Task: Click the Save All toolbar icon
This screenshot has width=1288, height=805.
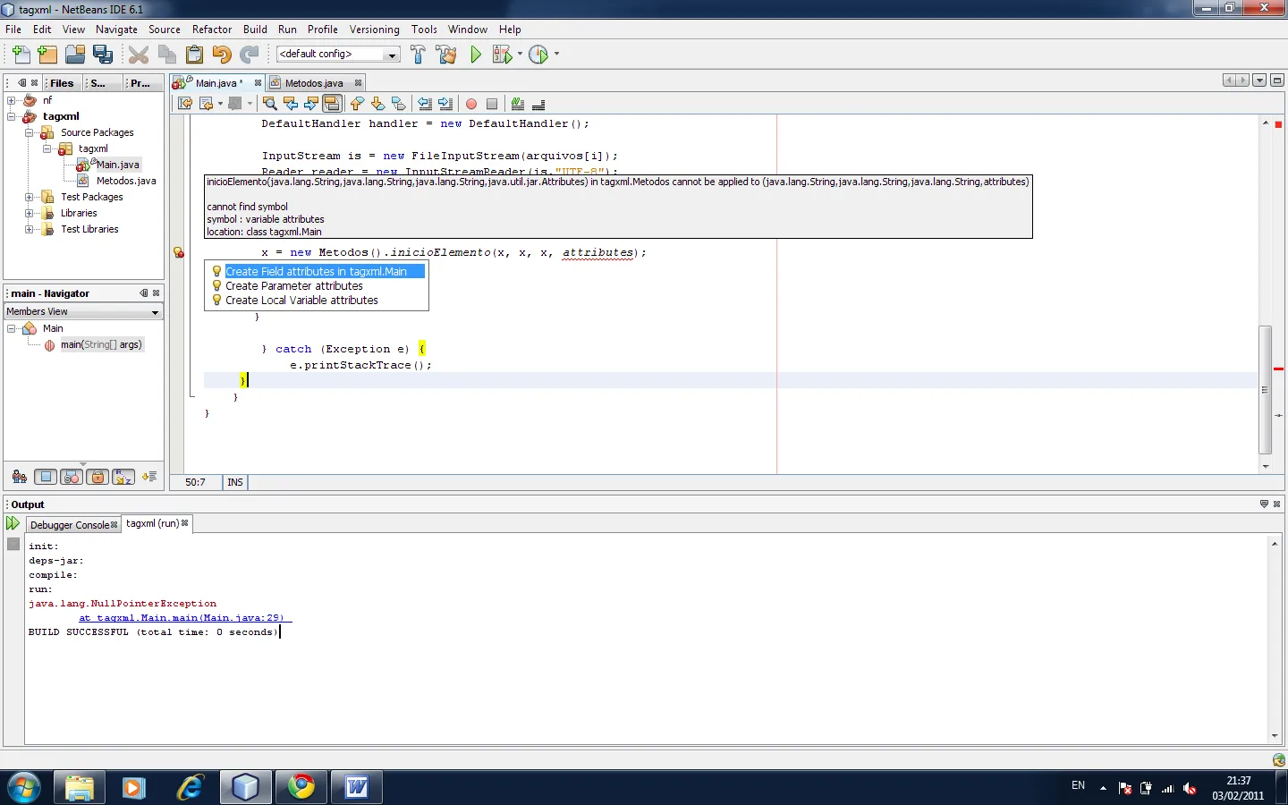Action: pyautogui.click(x=104, y=55)
